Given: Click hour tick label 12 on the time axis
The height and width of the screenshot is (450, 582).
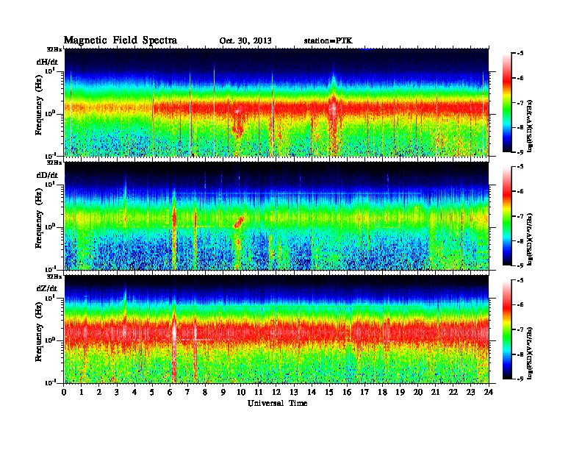Looking at the screenshot, I should pyautogui.click(x=276, y=392).
